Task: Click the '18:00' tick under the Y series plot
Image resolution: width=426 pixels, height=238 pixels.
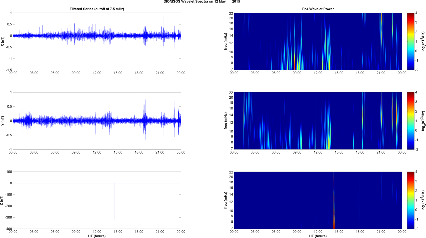Action: 139,152
